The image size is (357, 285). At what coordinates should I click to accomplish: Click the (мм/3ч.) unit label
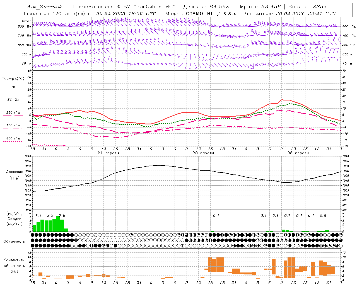pyautogui.click(x=15, y=213)
